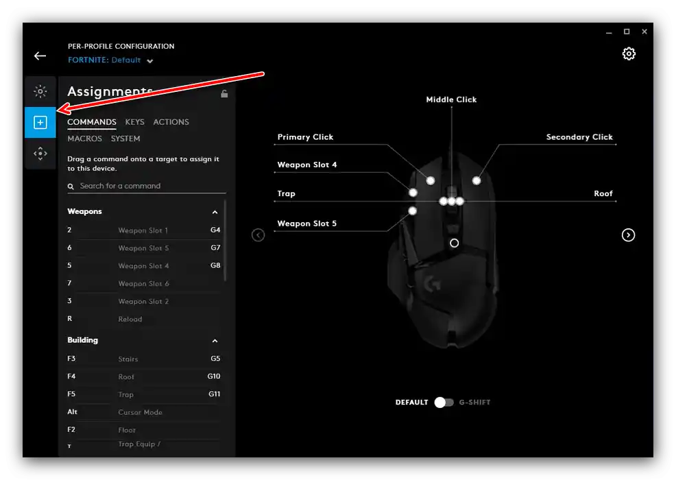Image resolution: width=676 pixels, height=480 pixels.
Task: Toggle DEFAULT to G-SHIFT mode
Action: click(x=444, y=403)
